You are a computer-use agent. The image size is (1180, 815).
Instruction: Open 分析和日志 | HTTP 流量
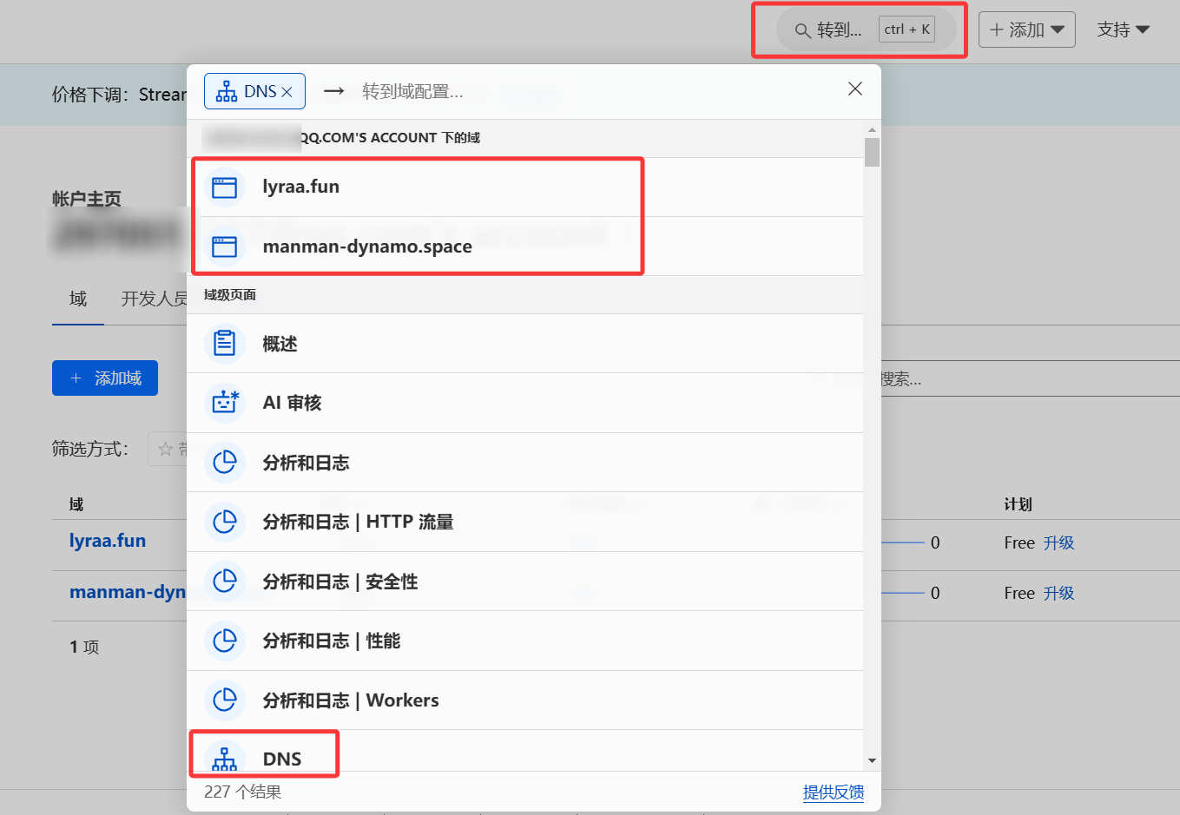(x=525, y=522)
